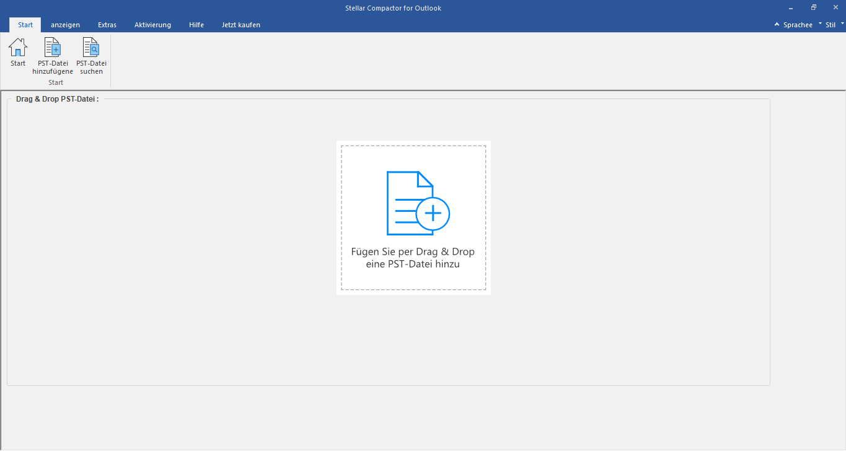Switch to the anzeigen tab
Image resolution: width=846 pixels, height=451 pixels.
tap(65, 25)
